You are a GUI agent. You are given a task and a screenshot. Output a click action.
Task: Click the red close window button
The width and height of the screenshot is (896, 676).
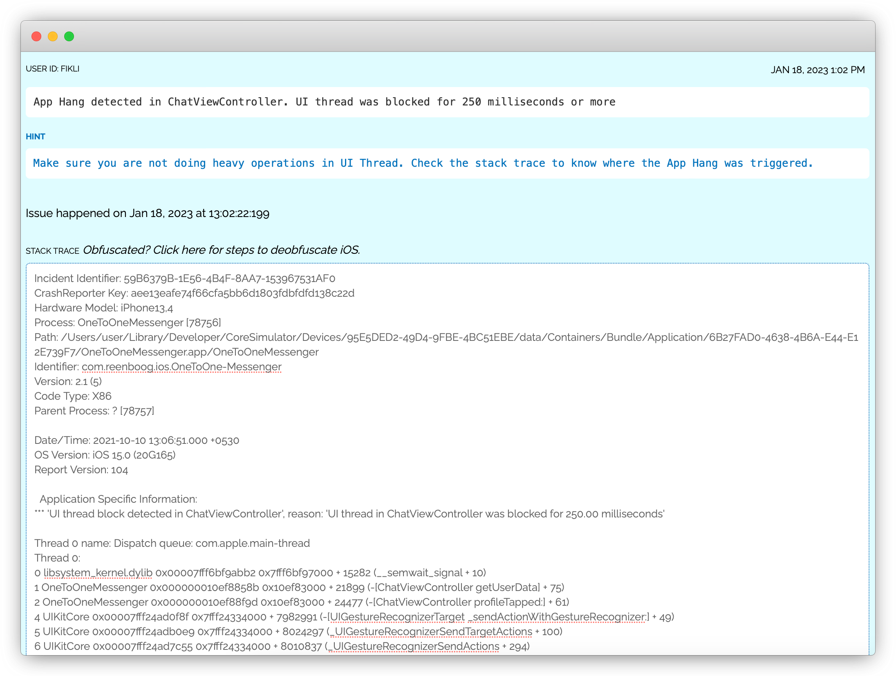click(x=36, y=36)
